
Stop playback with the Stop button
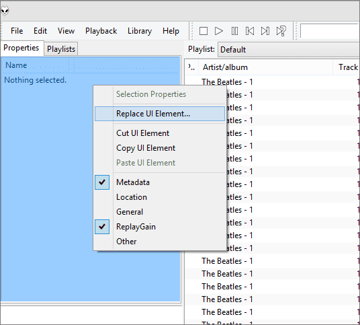(204, 31)
